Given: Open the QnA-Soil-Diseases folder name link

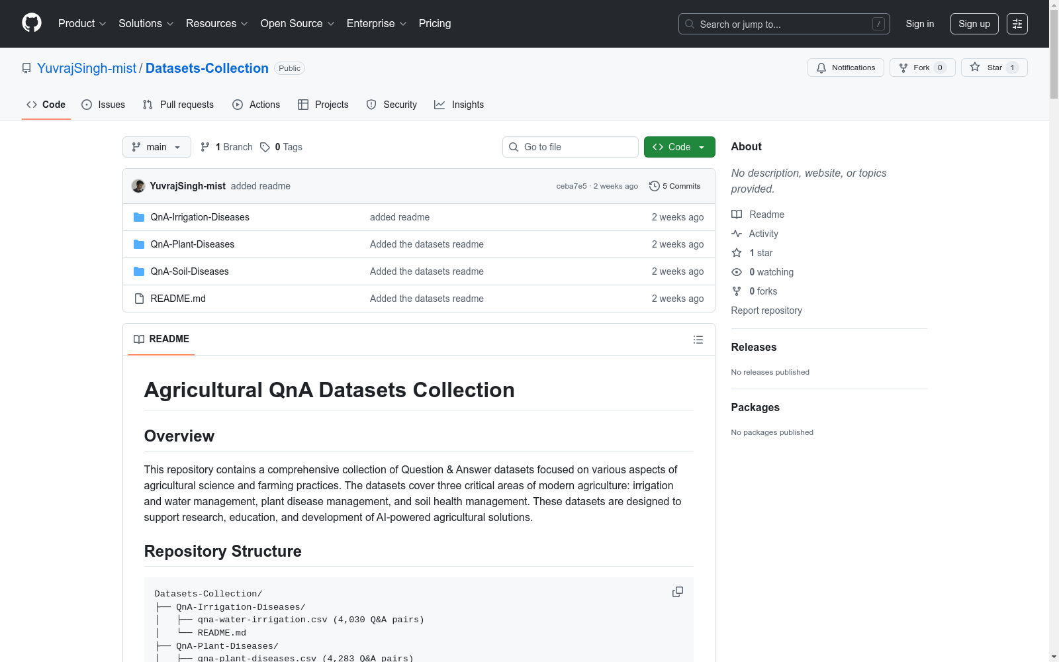Looking at the screenshot, I should 190,271.
